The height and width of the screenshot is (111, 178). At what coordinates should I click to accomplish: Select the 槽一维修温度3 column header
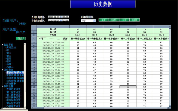111,39
